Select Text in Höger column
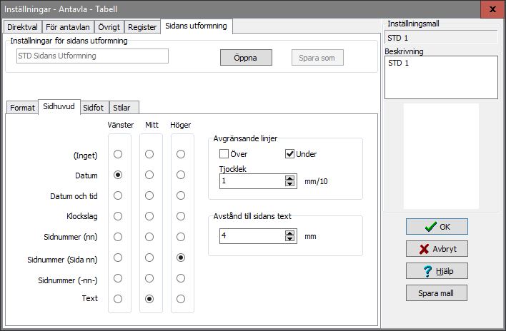This screenshot has width=506, height=331. pyautogui.click(x=181, y=299)
